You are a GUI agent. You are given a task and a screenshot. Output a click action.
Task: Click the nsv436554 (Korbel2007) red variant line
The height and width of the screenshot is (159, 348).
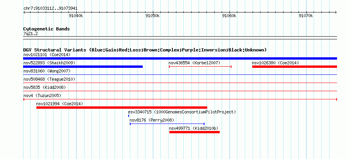[x=200, y=67]
